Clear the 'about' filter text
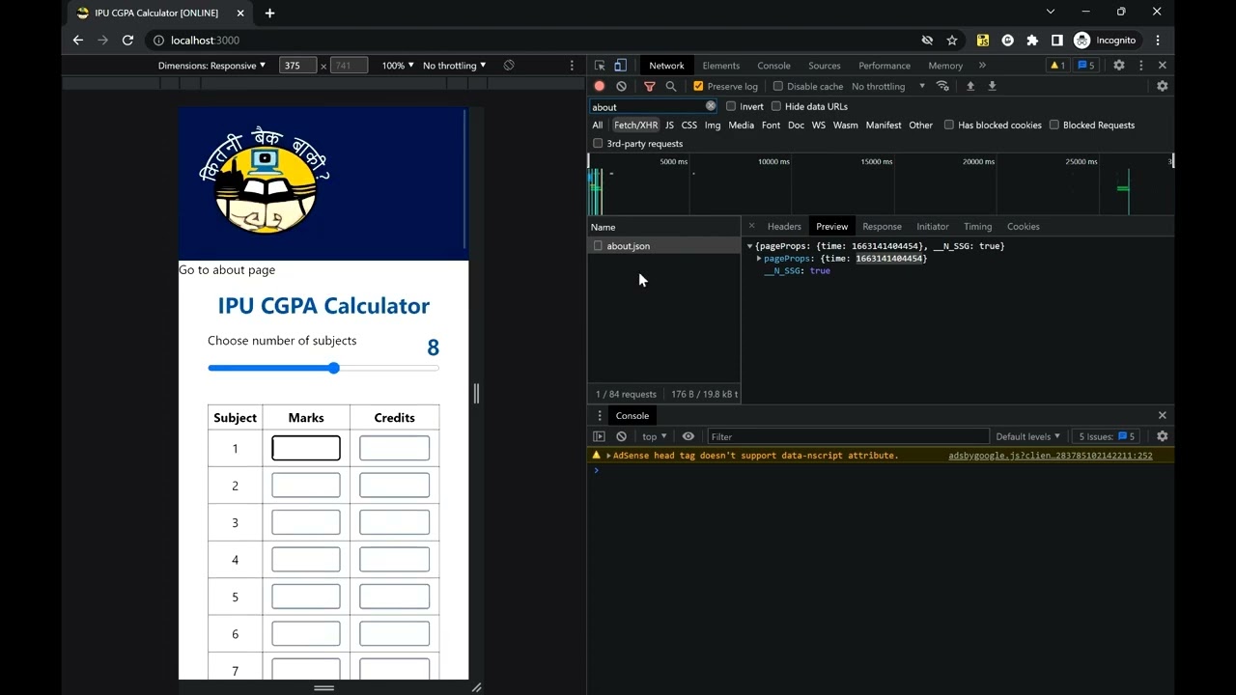The width and height of the screenshot is (1236, 695). [x=711, y=106]
